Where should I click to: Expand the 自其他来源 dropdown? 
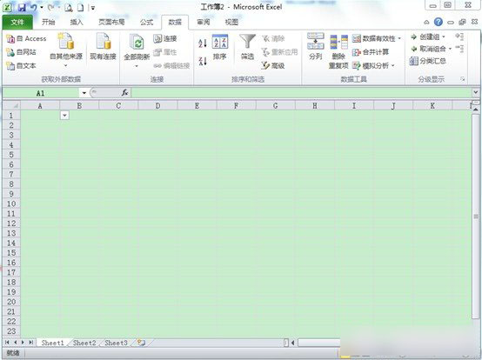point(66,65)
